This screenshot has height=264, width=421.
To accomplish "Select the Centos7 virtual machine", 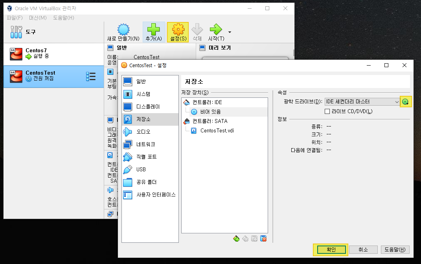I will [54, 54].
